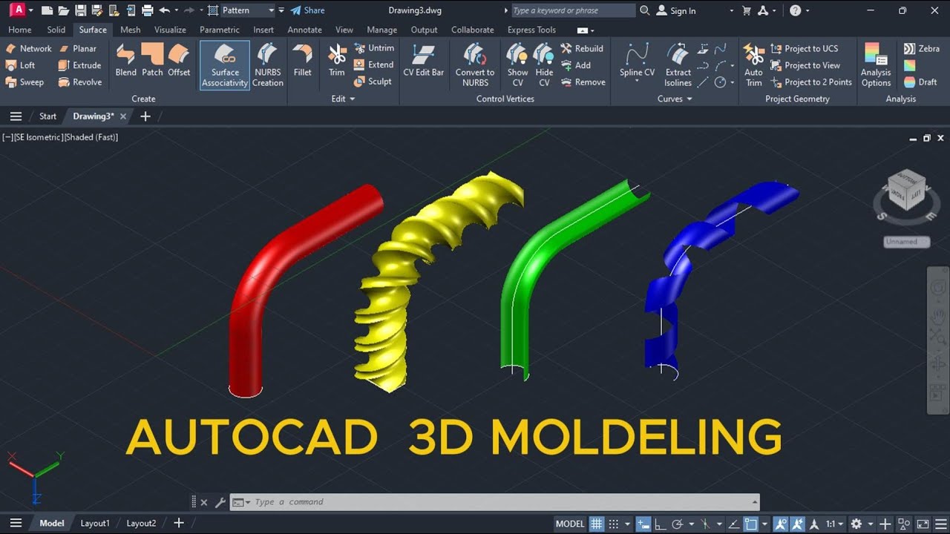Select the Extract Isolines tool
The height and width of the screenshot is (534, 950).
(x=678, y=65)
